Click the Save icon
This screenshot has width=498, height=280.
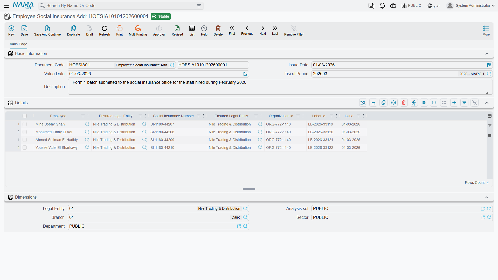[24, 31]
